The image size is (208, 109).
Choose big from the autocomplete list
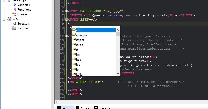point(96,65)
